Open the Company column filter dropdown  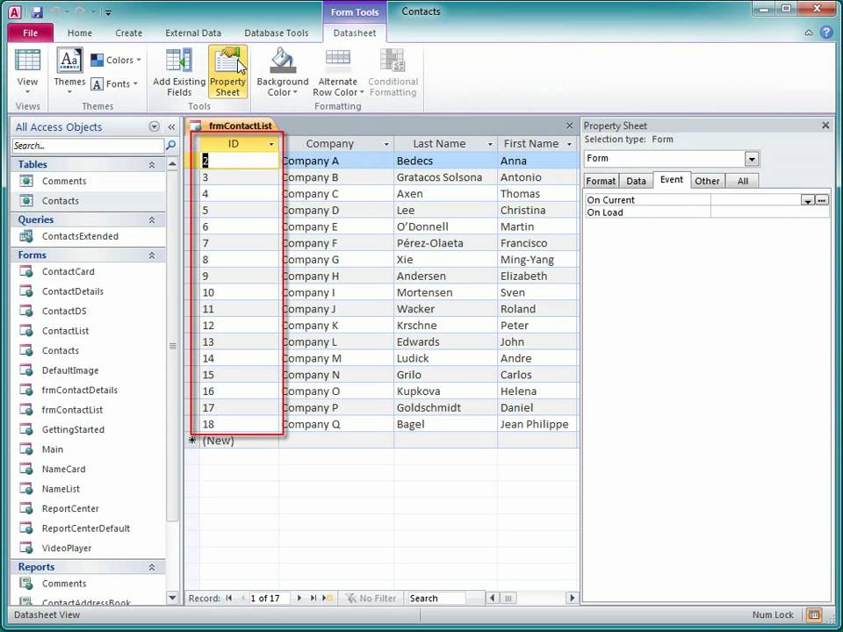[386, 144]
